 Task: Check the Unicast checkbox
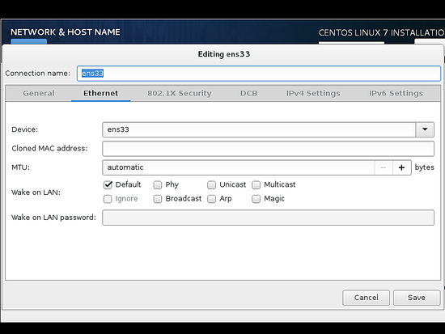tap(211, 185)
